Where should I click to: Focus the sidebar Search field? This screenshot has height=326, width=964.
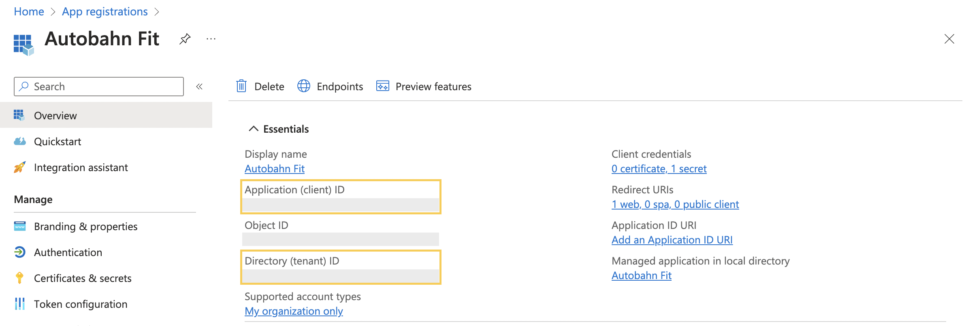pos(99,86)
